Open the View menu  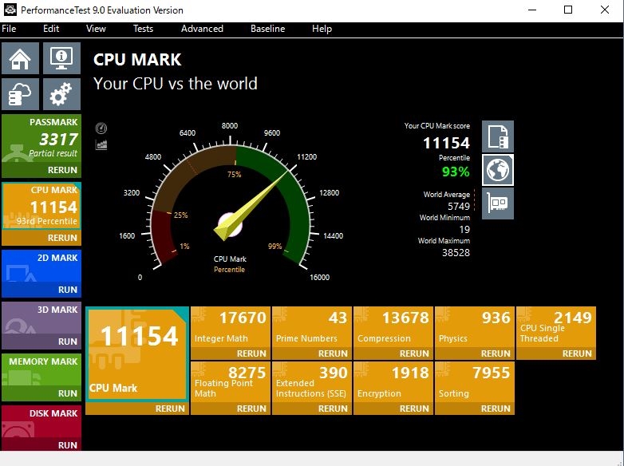(96, 29)
